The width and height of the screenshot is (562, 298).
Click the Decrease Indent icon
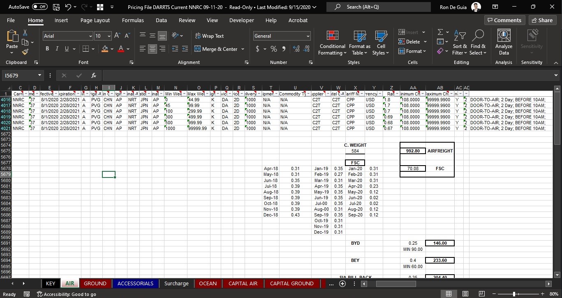(174, 49)
